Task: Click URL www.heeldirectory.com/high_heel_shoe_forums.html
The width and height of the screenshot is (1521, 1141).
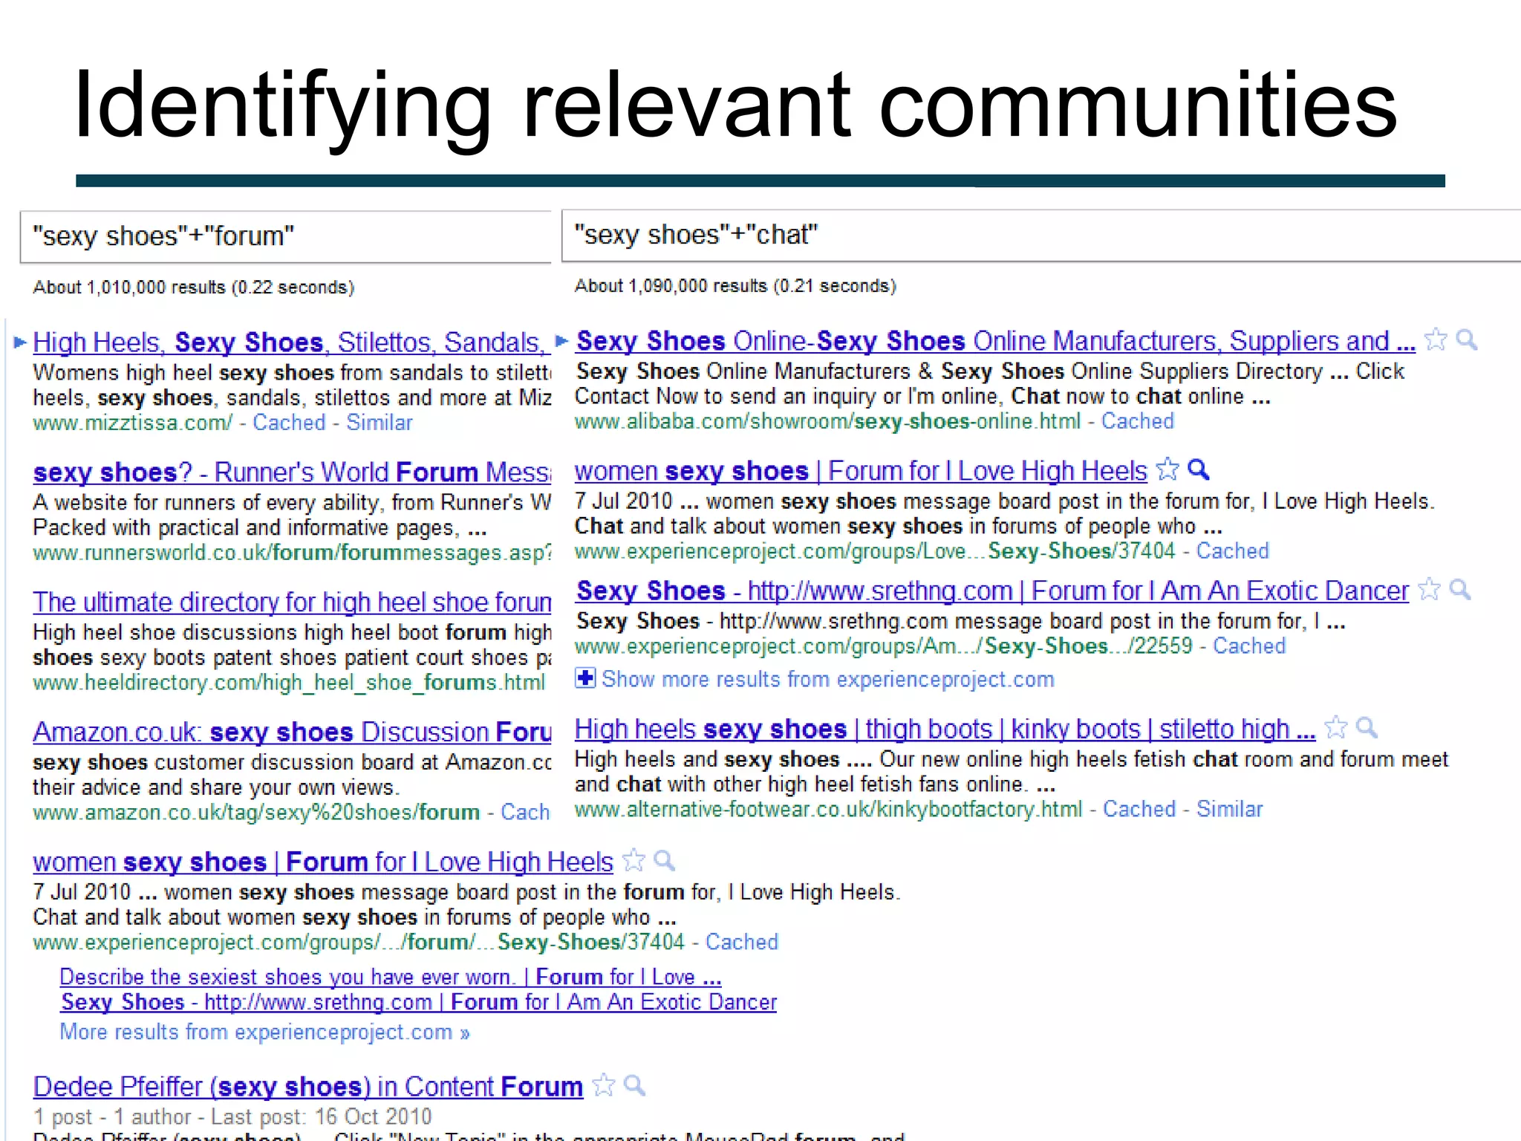Action: pyautogui.click(x=289, y=683)
